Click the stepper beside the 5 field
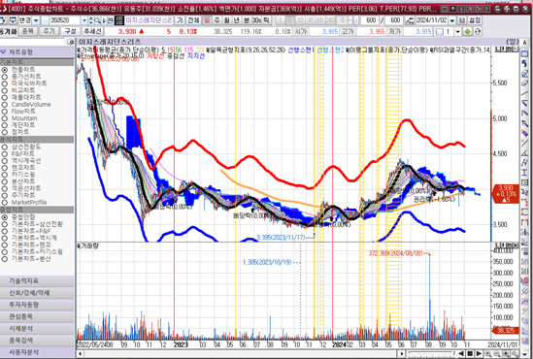 pyautogui.click(x=350, y=20)
